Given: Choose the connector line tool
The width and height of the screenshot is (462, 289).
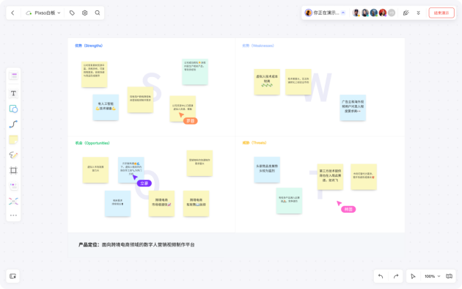Looking at the screenshot, I should [x=13, y=124].
